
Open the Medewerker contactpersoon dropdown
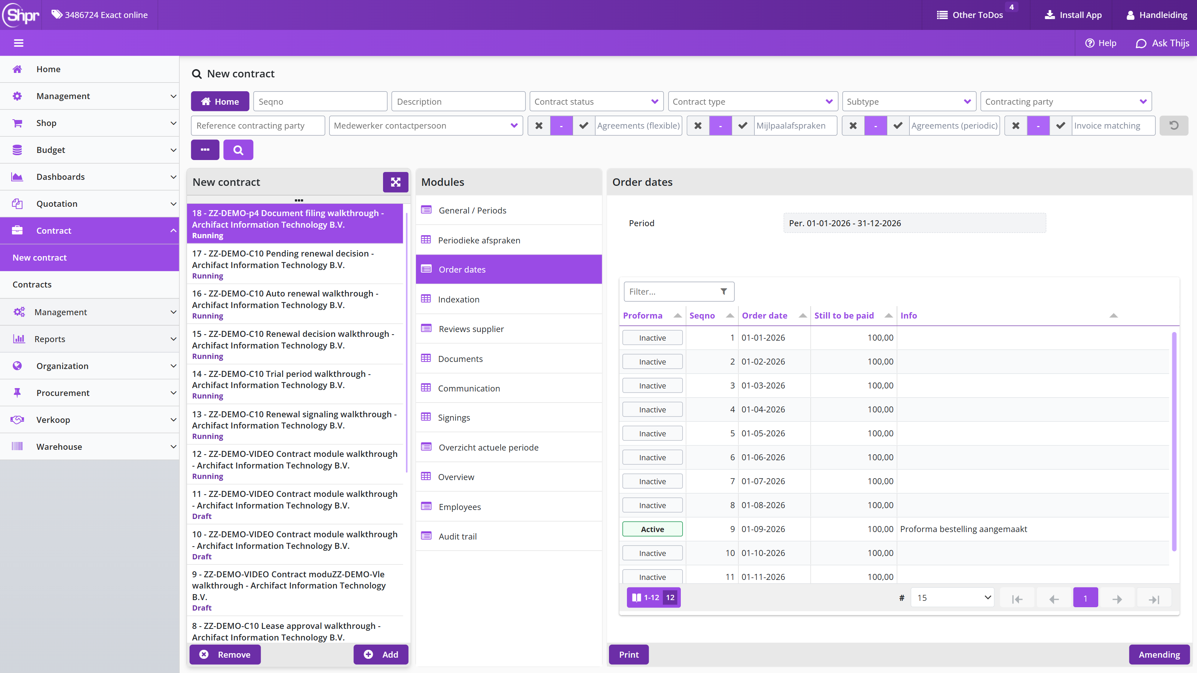(x=426, y=125)
